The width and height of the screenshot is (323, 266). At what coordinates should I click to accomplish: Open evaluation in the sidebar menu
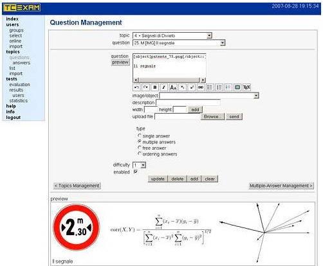[19, 85]
